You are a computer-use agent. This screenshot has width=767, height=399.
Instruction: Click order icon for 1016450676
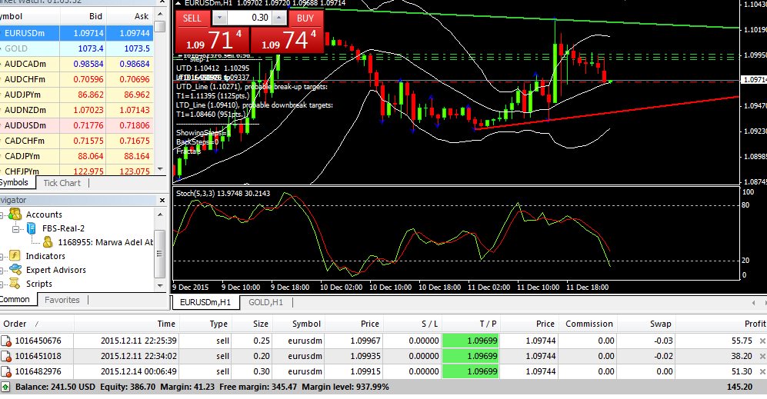point(6,341)
